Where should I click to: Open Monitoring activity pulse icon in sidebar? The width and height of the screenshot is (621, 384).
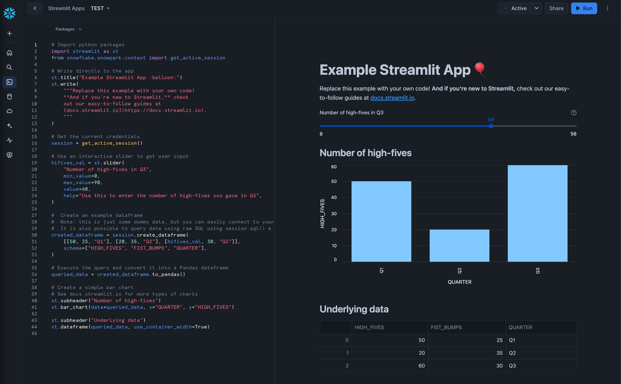[9, 140]
